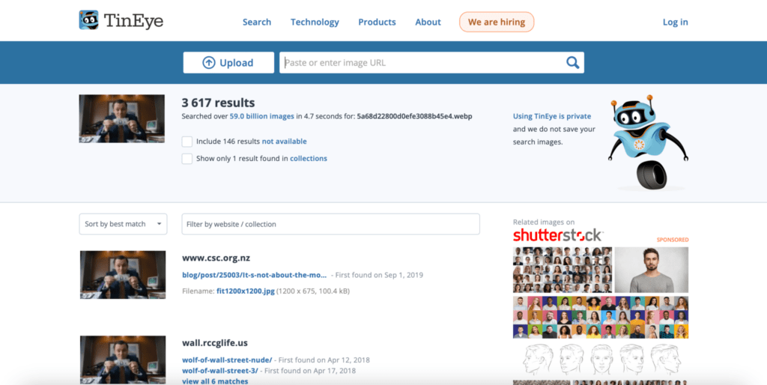Click the upload arrow circle icon
767x385 pixels.
(209, 63)
